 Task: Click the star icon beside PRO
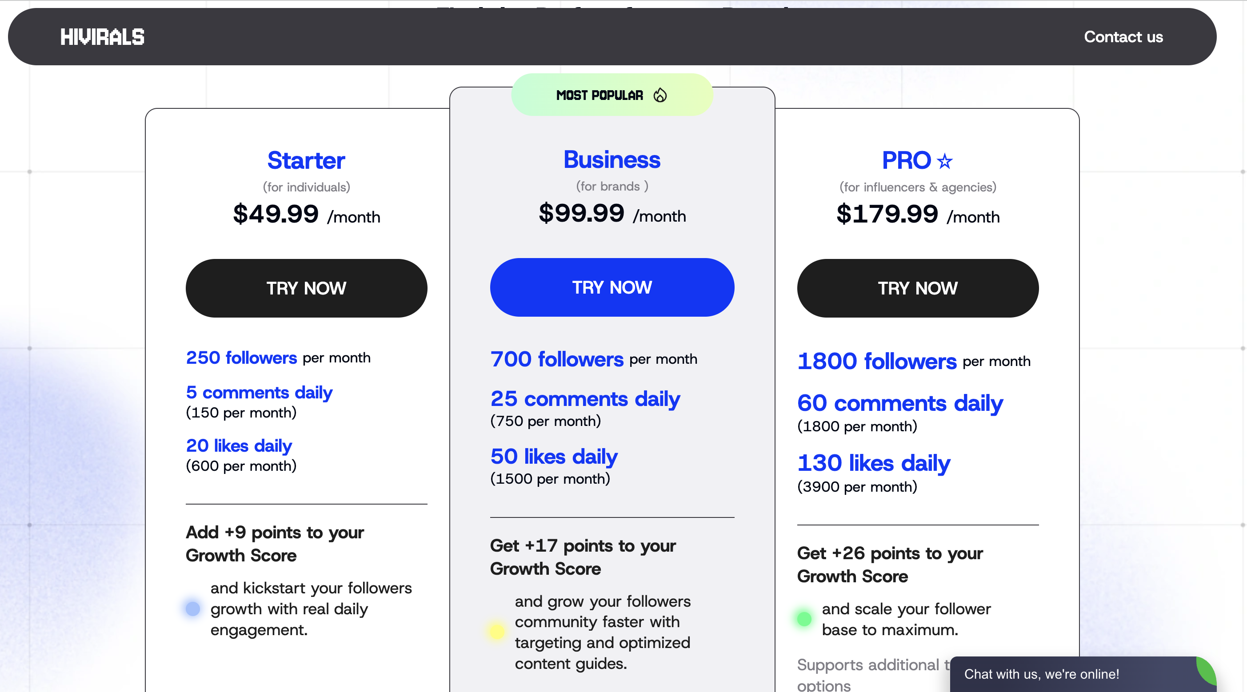pos(944,161)
